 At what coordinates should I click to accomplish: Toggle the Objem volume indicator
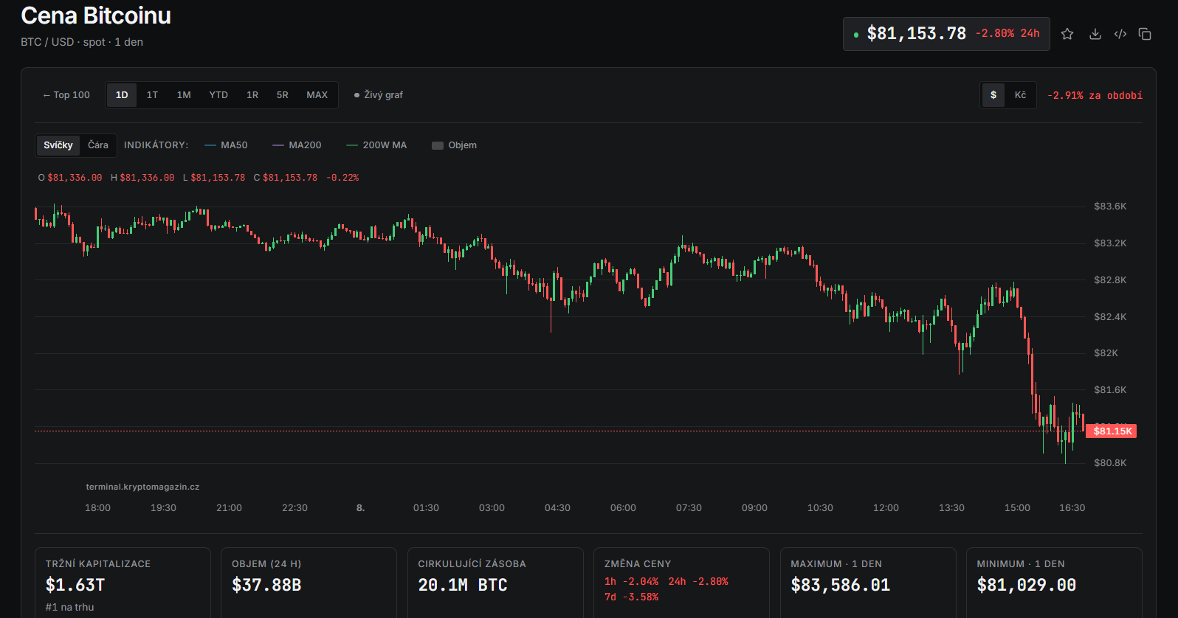(454, 145)
